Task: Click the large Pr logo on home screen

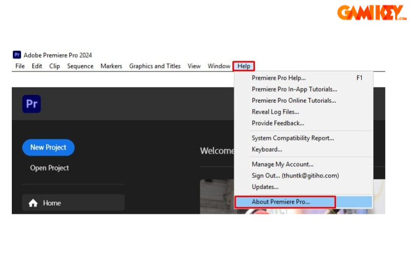Action: coord(31,104)
